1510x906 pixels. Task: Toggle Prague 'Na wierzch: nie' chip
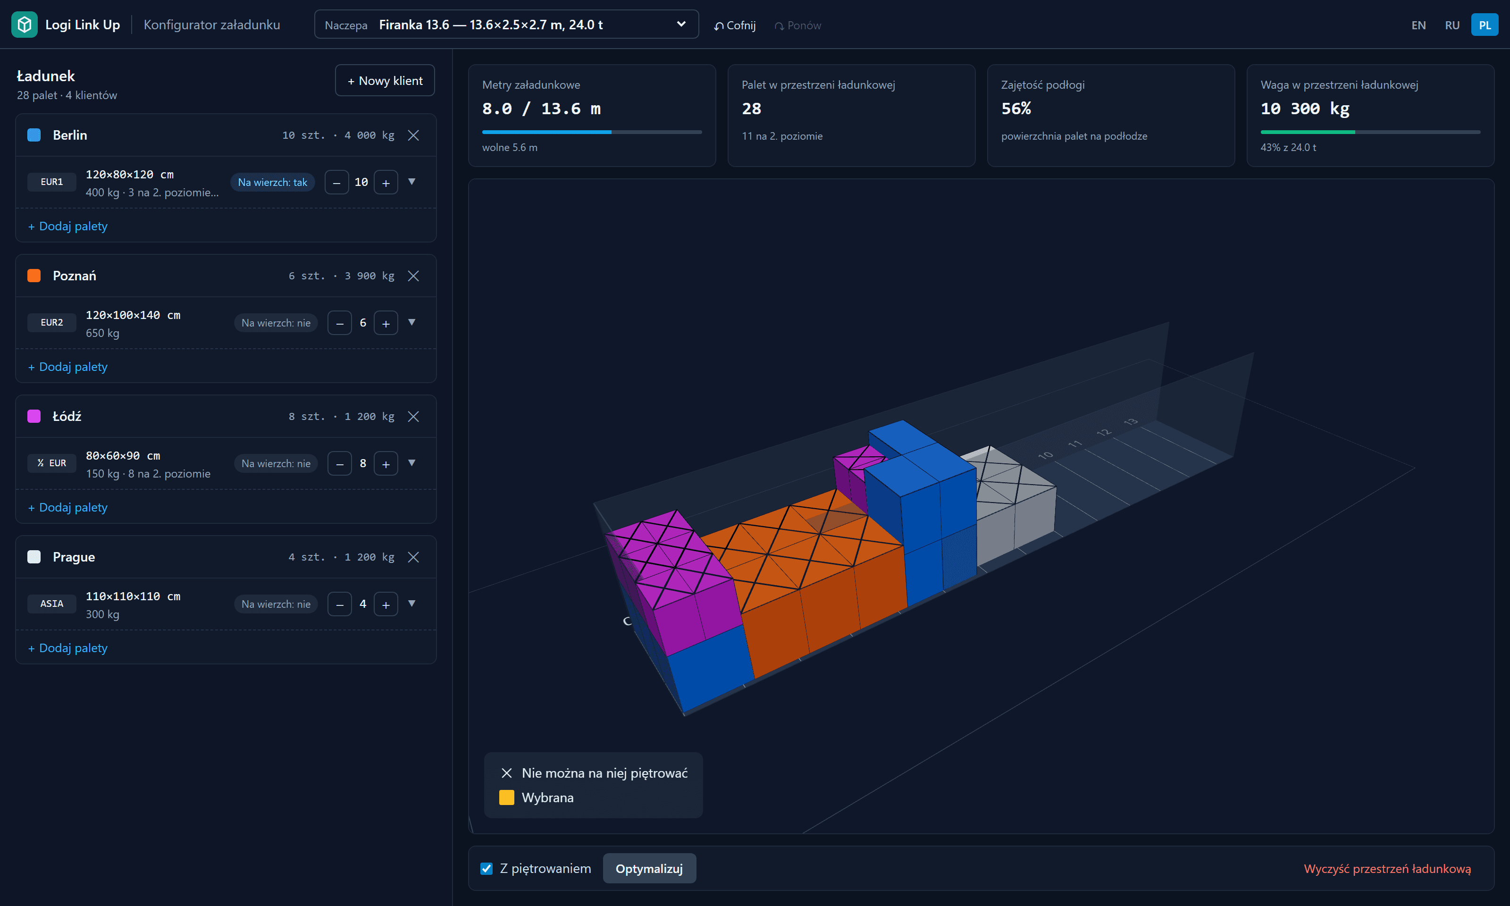click(x=276, y=604)
